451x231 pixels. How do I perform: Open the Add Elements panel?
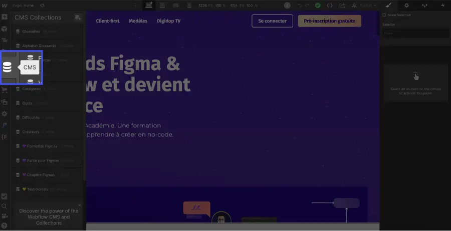pyautogui.click(x=5, y=17)
